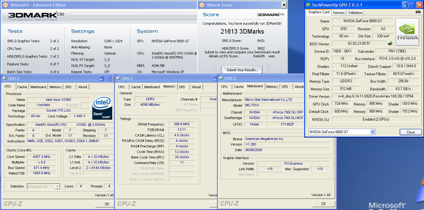Screen dimensions: 424x210
Task: Click the GPU-Z title bar application icon
Action: pyautogui.click(x=308, y=5)
